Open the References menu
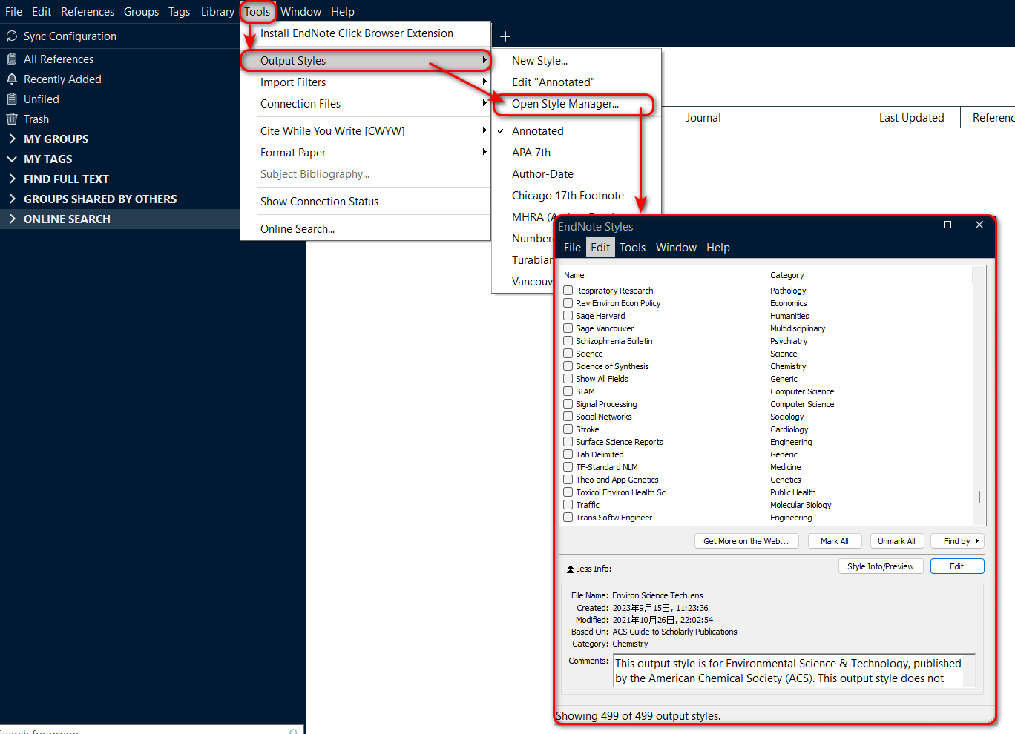 (88, 12)
